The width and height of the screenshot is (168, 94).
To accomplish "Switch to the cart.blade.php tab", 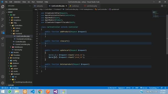I will [x=92, y=6].
